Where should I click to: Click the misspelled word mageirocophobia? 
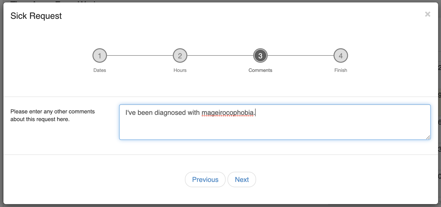227,113
